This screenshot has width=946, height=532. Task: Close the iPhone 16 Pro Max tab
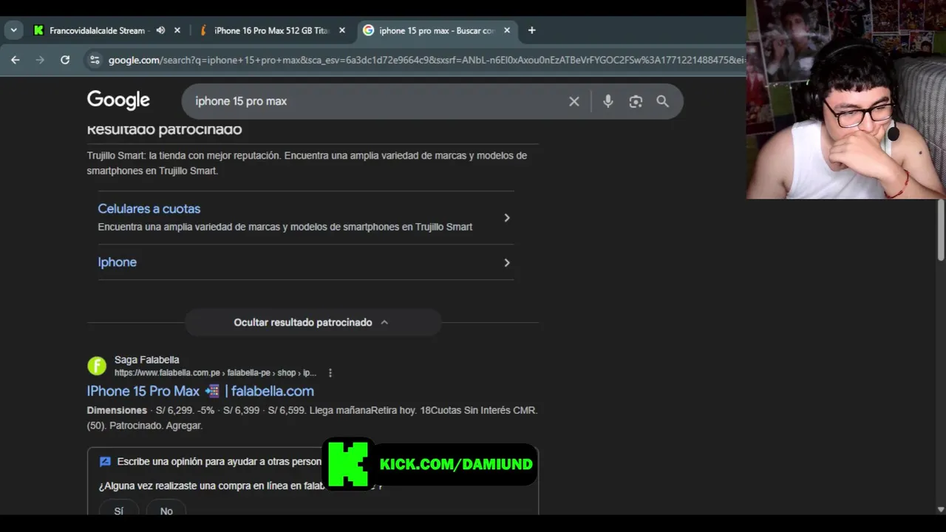[x=341, y=30]
